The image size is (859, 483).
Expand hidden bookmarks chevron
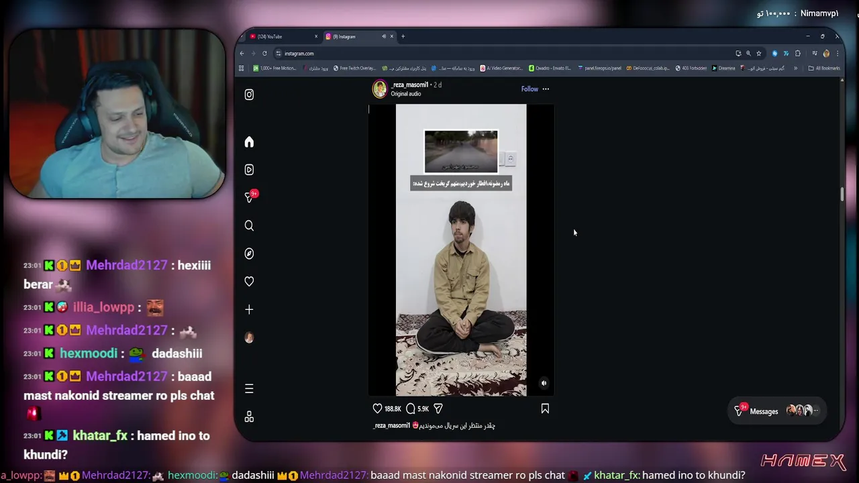(796, 68)
